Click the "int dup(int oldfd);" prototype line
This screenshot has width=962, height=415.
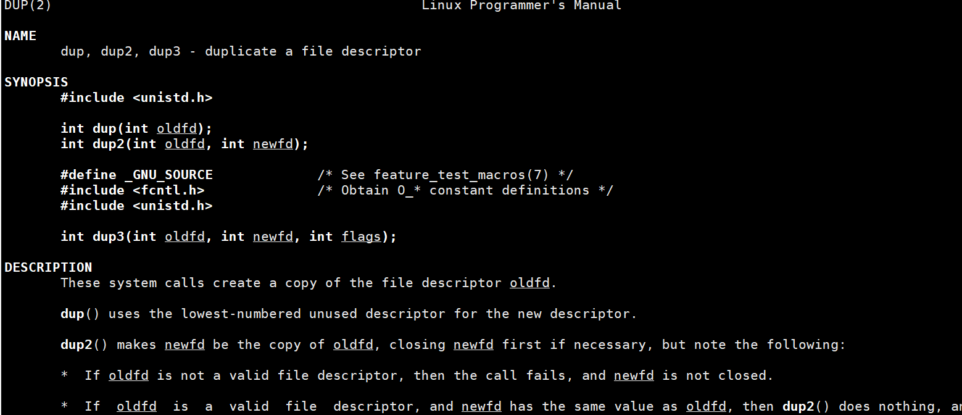[x=136, y=128]
